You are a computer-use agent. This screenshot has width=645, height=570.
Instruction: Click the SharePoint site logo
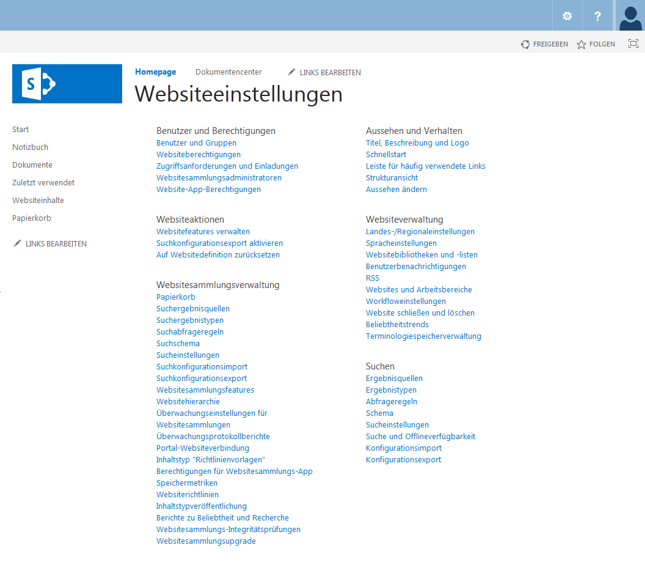click(x=67, y=84)
